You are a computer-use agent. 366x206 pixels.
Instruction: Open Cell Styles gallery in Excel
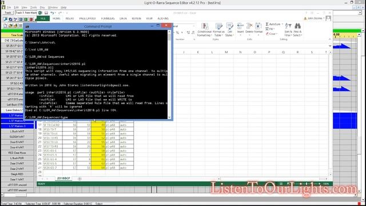coord(229,30)
